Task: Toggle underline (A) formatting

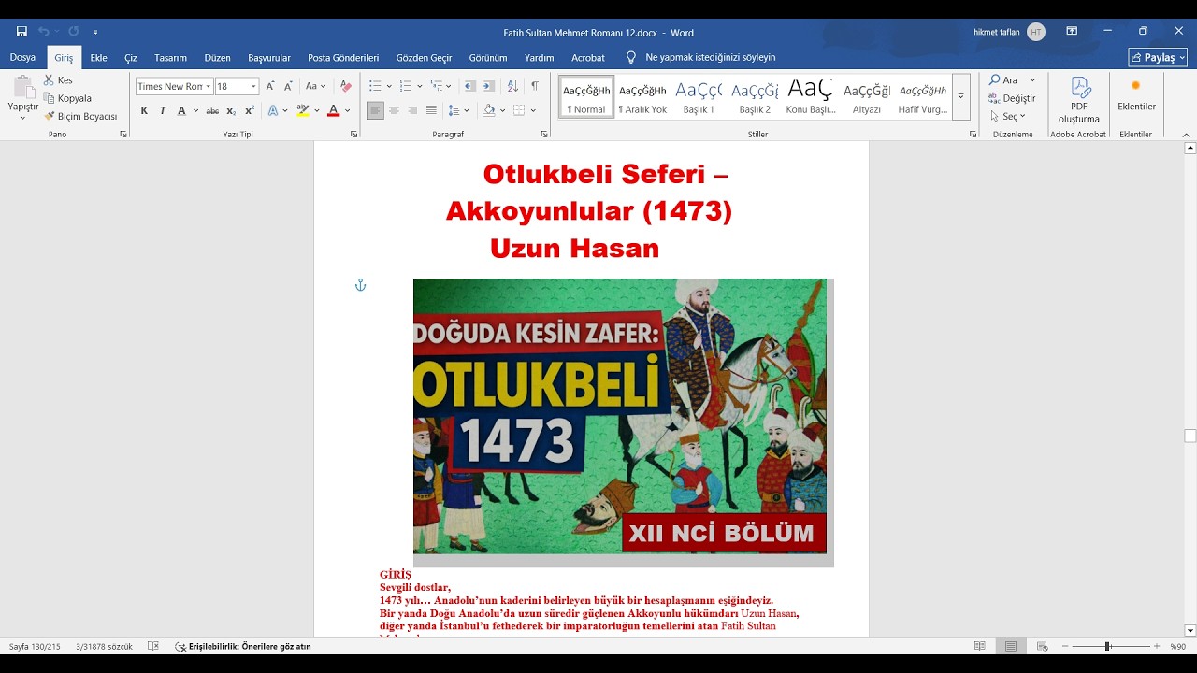Action: (x=181, y=110)
